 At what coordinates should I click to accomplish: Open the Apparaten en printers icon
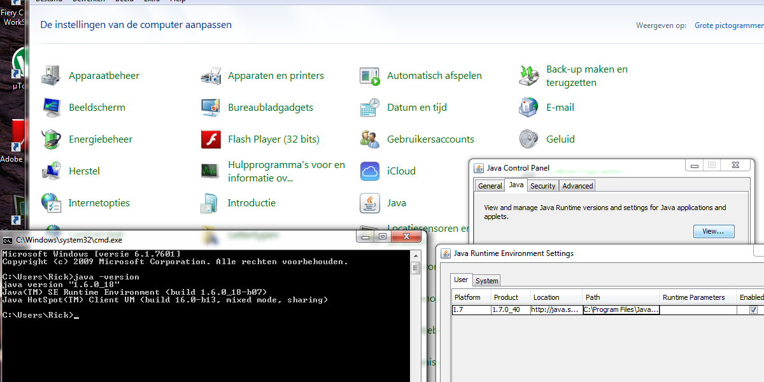click(x=210, y=75)
